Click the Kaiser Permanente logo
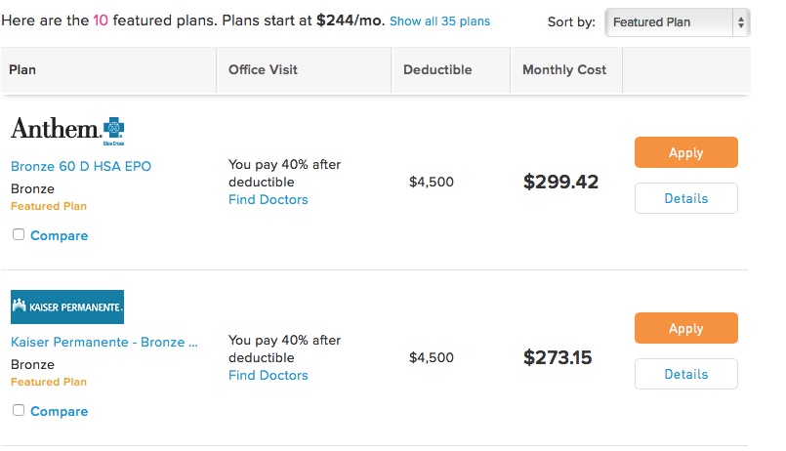The image size is (786, 451). [x=67, y=307]
